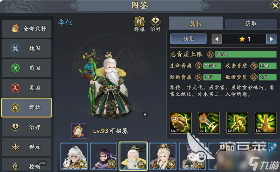Show 全部武将 in the hero list

coord(26,28)
